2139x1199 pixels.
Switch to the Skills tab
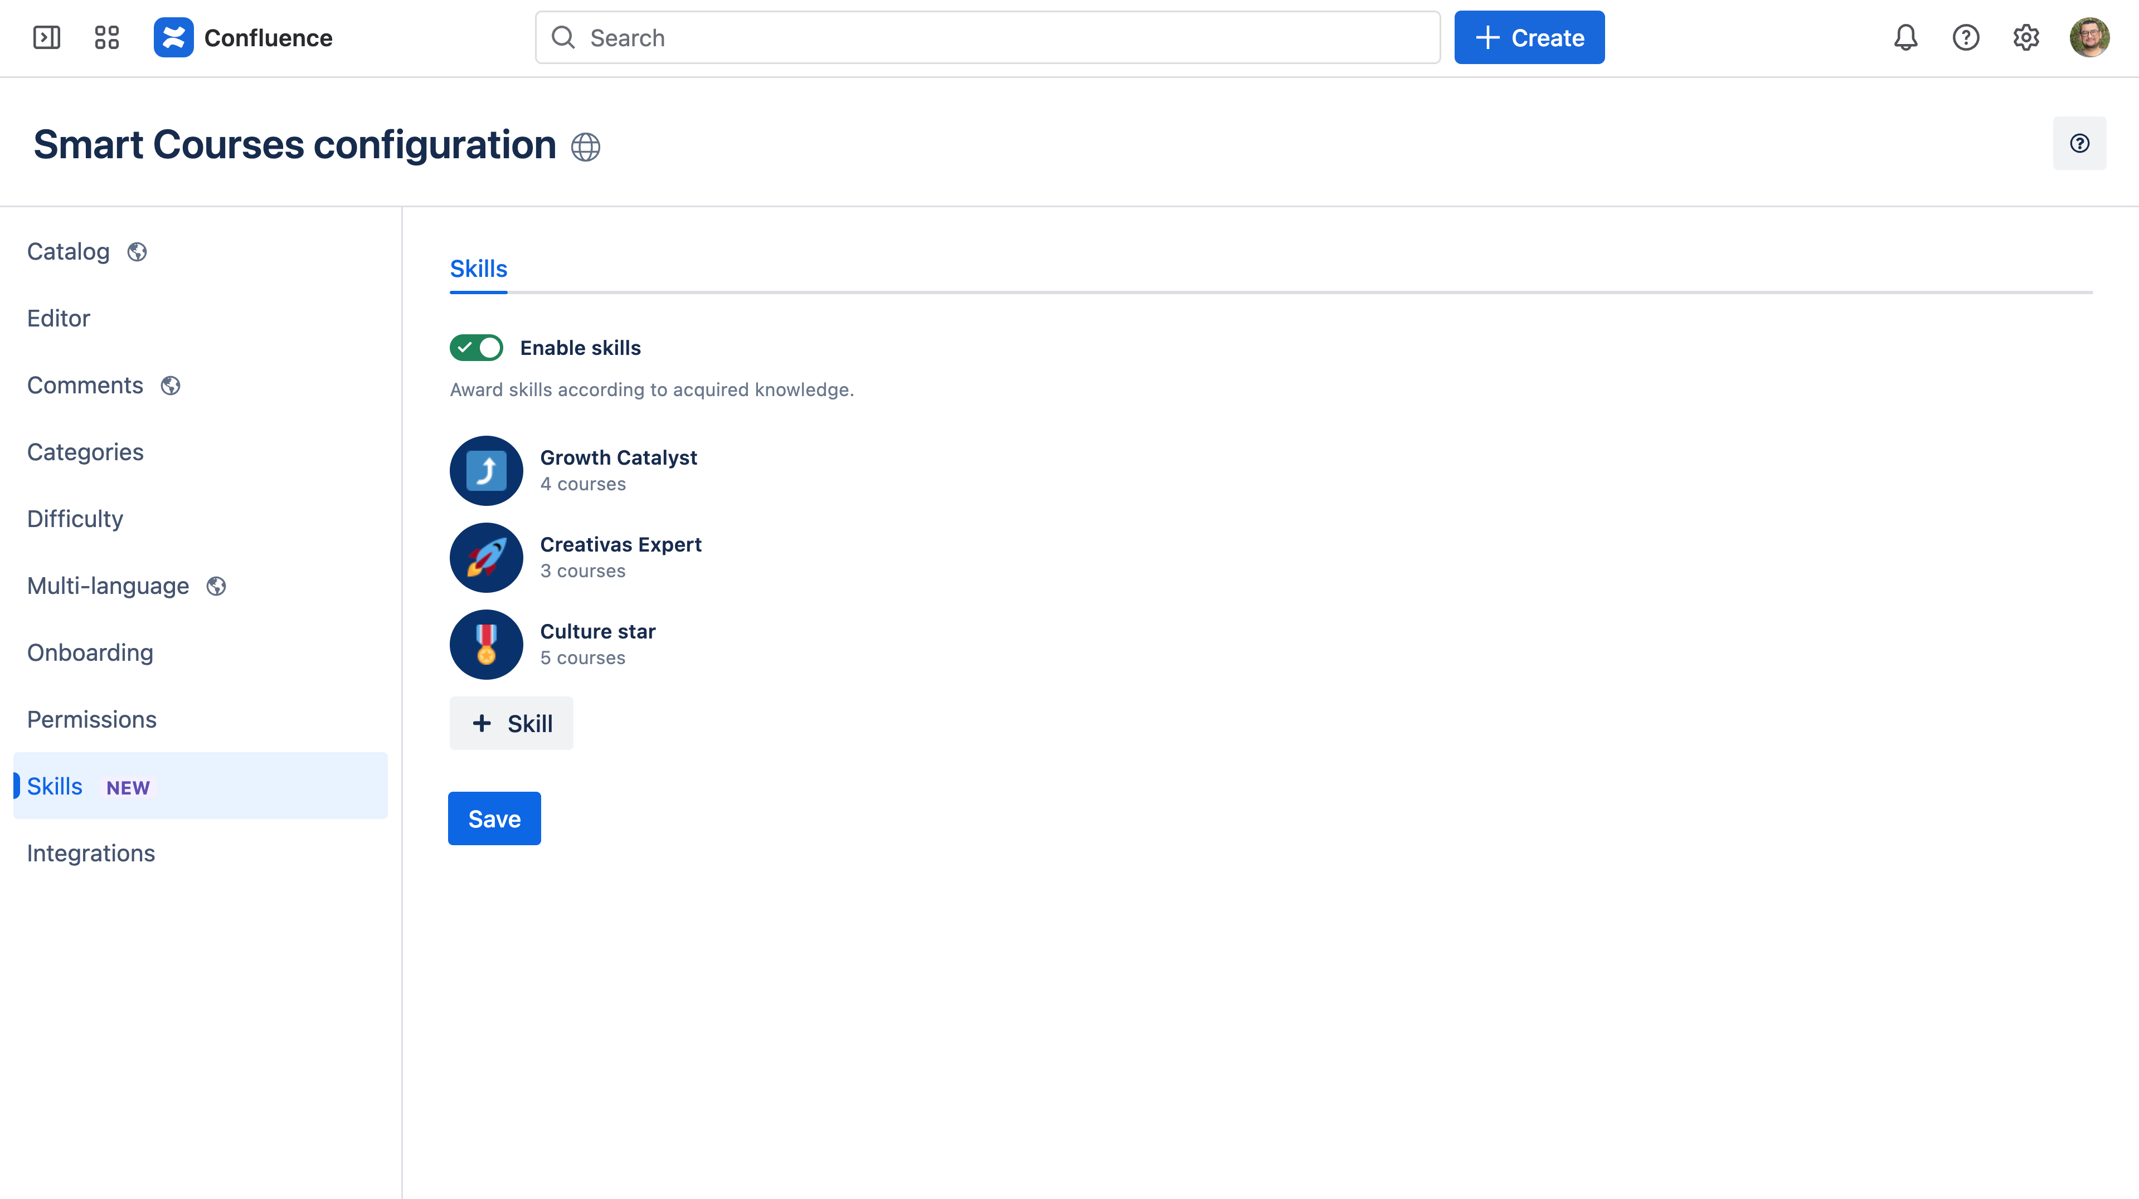(478, 269)
